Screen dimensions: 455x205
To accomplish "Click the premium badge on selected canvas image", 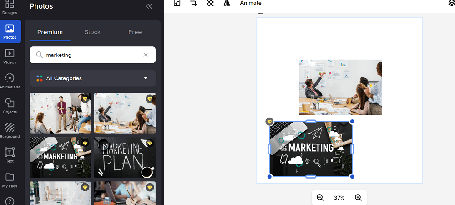I will (x=269, y=122).
